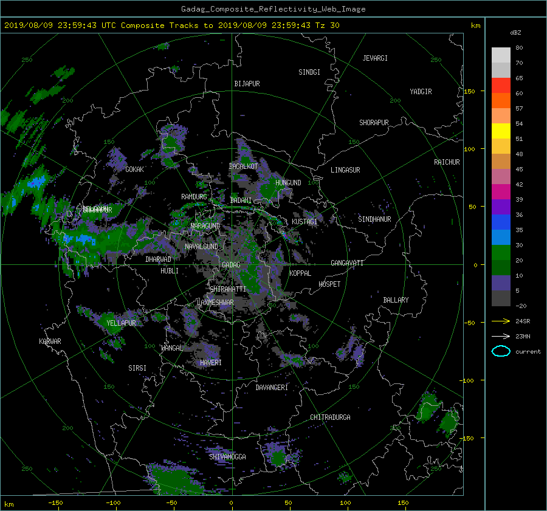Click the DAVANGERI label
Screen dimensions: 547x511
point(272,388)
